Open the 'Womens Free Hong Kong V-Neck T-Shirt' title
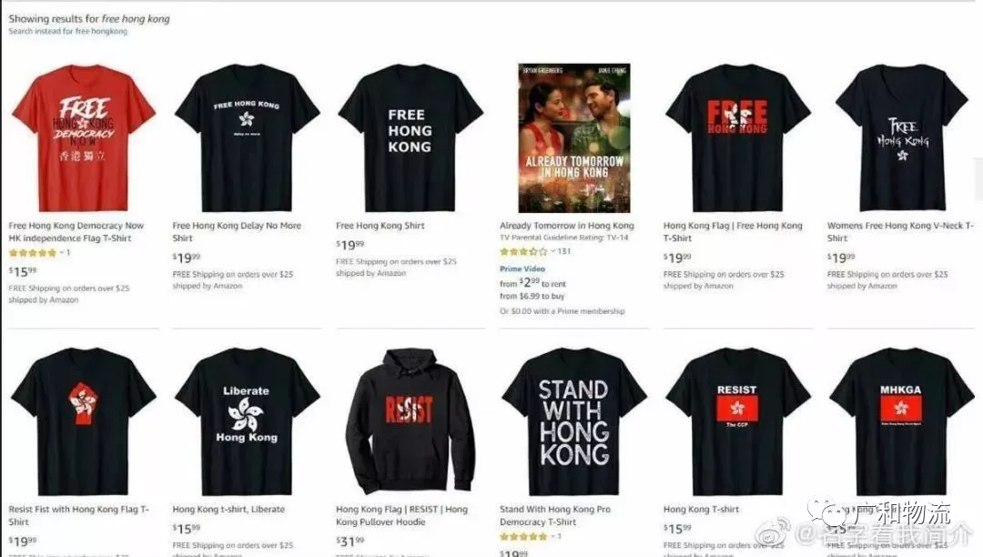 (x=899, y=232)
